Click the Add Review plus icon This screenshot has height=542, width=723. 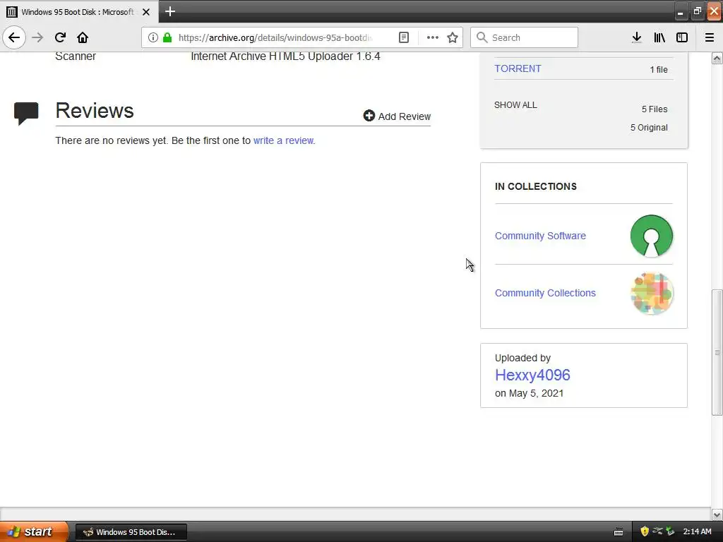coord(369,116)
